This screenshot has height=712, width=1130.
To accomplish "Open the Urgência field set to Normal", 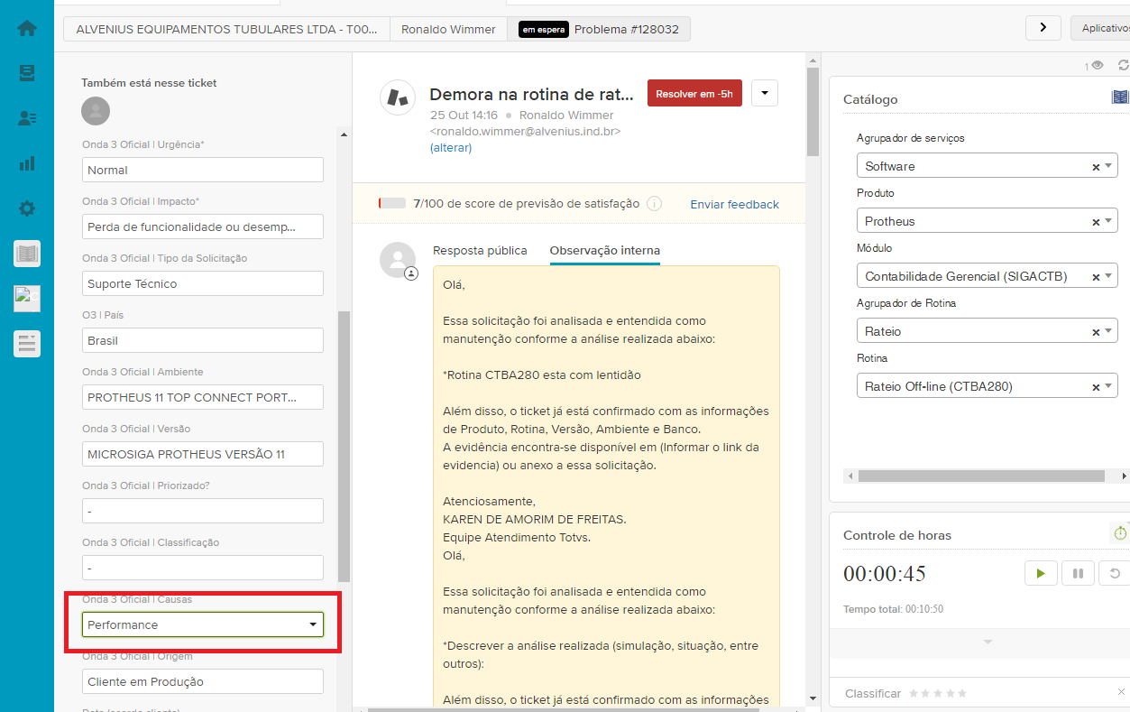I will click(203, 170).
